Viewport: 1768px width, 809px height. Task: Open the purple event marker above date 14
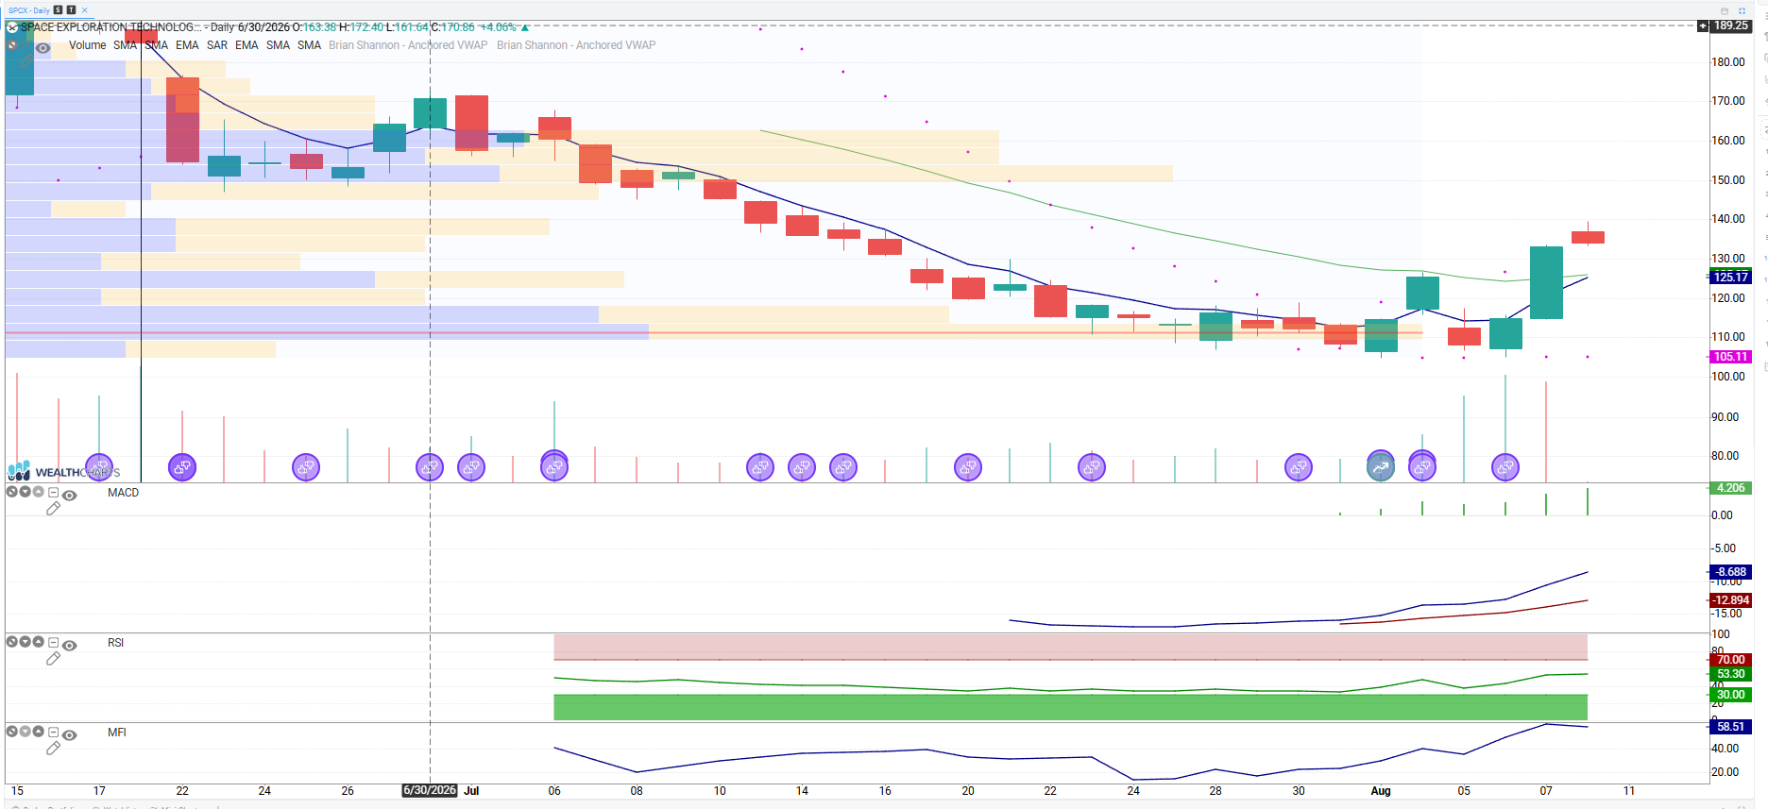[802, 467]
